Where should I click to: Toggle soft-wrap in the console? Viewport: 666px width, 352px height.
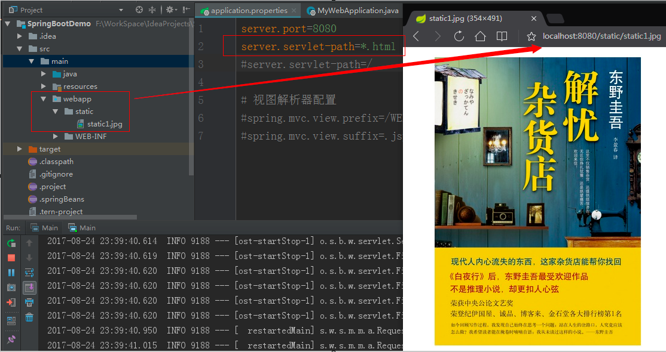29,273
